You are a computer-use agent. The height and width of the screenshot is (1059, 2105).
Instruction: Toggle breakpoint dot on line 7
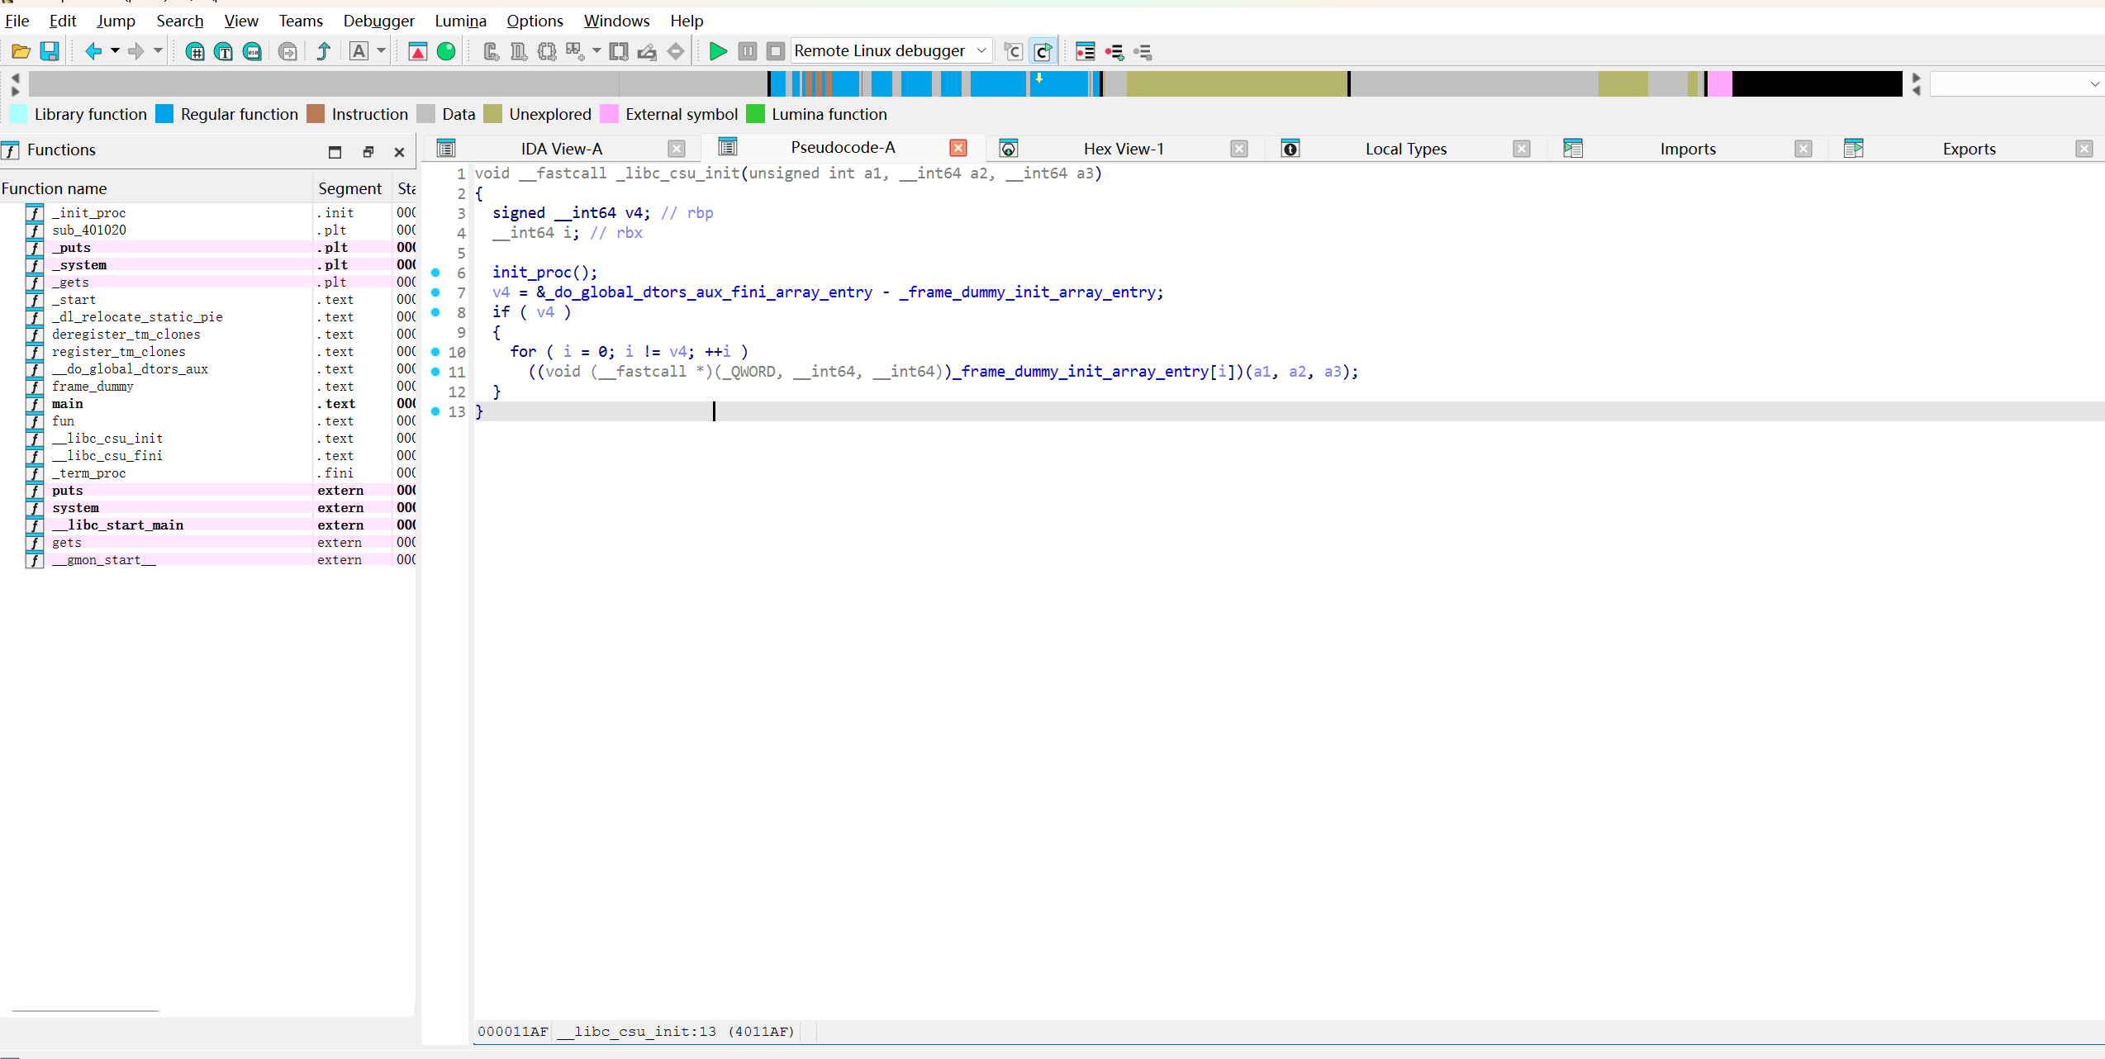pos(435,292)
